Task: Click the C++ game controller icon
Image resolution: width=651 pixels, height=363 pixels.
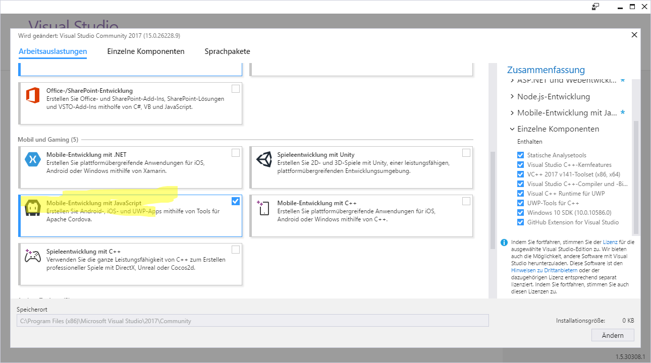Action: (33, 256)
